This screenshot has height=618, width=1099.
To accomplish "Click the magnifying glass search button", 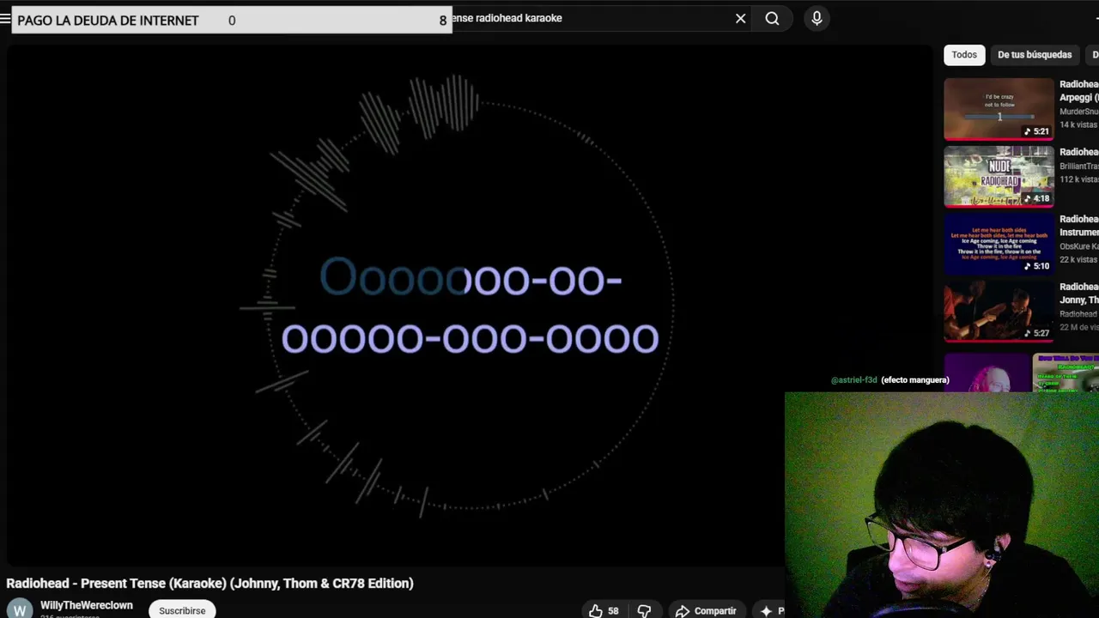I will click(x=772, y=18).
